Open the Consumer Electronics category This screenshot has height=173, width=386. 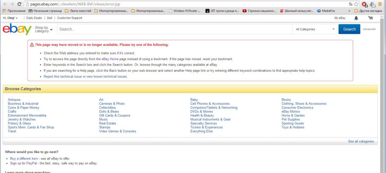pos(297,108)
